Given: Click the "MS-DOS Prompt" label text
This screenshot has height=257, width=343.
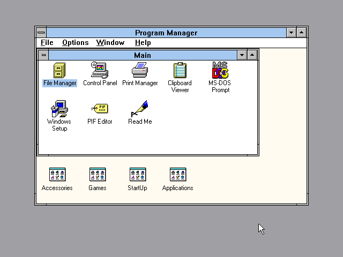Looking at the screenshot, I should click(220, 86).
